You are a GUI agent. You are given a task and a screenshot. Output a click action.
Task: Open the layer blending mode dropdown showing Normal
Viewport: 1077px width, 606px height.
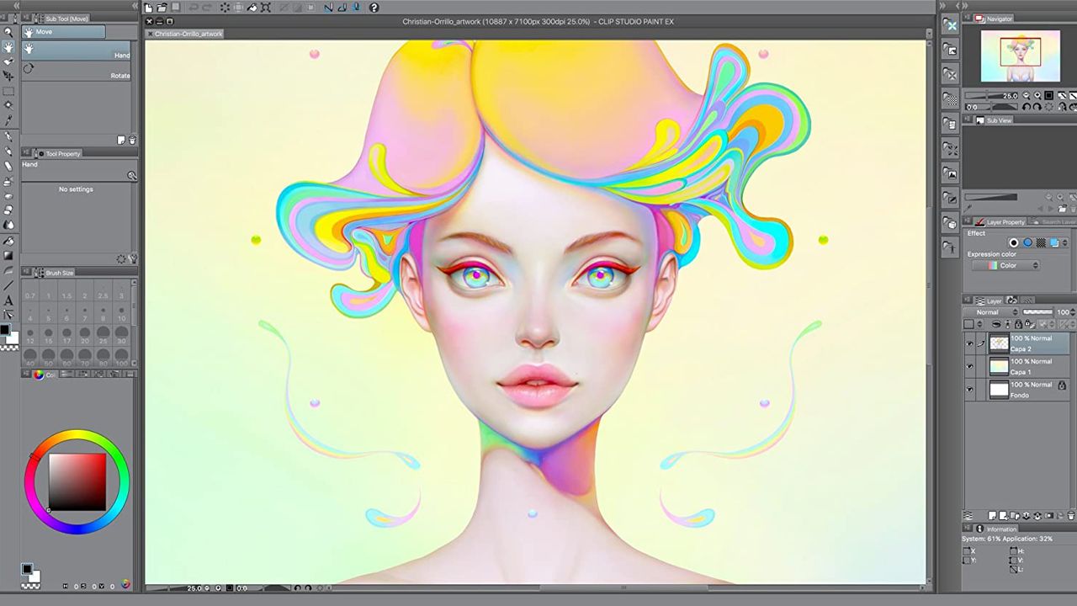pyautogui.click(x=989, y=312)
